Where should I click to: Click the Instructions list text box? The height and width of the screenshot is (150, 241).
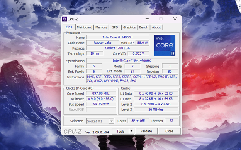(132, 79)
